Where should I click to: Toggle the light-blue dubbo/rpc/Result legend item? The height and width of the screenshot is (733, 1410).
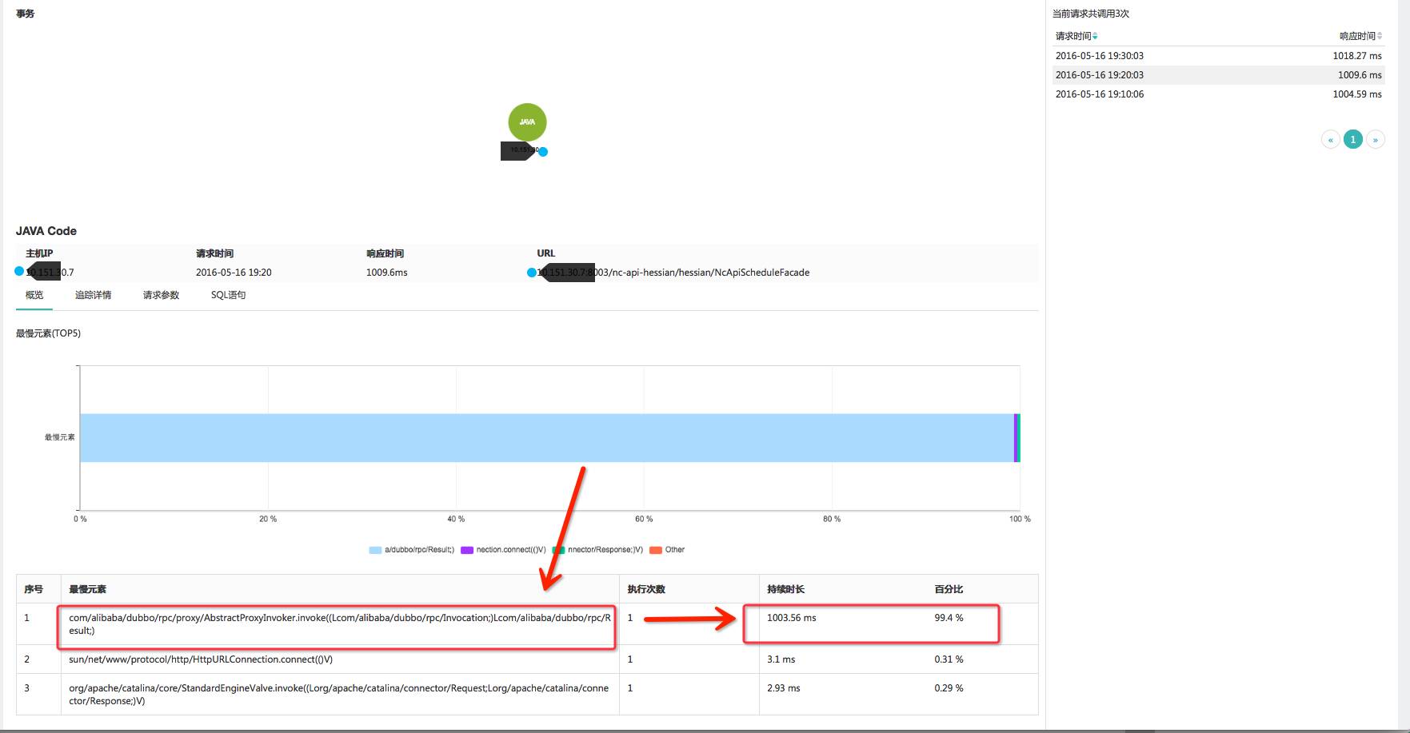[x=411, y=550]
